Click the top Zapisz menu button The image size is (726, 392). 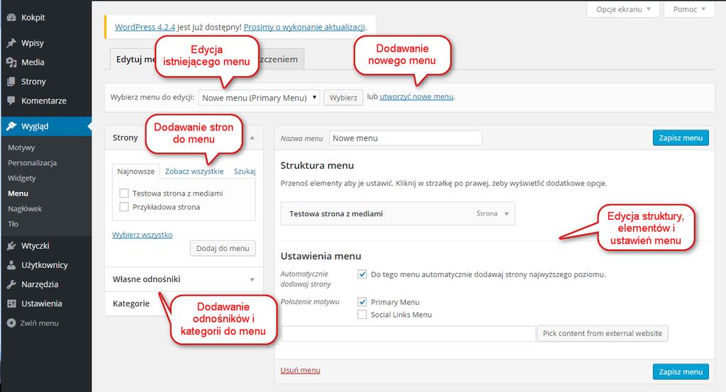pyautogui.click(x=681, y=138)
